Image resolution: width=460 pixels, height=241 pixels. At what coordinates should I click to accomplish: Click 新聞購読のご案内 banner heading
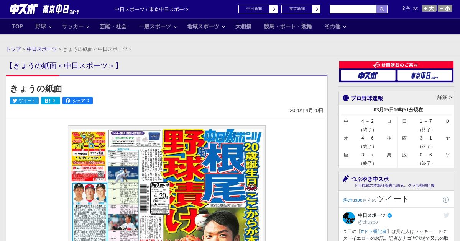tap(396, 65)
